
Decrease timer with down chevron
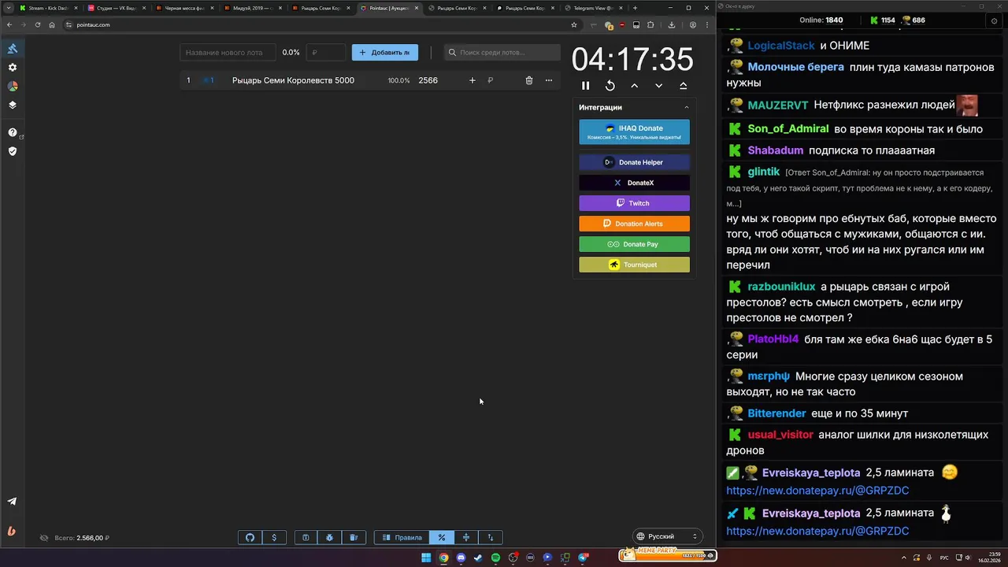coord(658,86)
